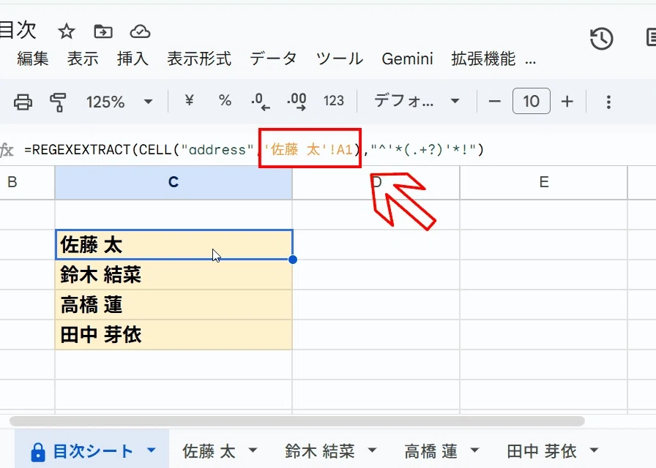Image resolution: width=656 pixels, height=468 pixels.
Task: Select the cell containing 高橋 蓮
Action: (174, 305)
